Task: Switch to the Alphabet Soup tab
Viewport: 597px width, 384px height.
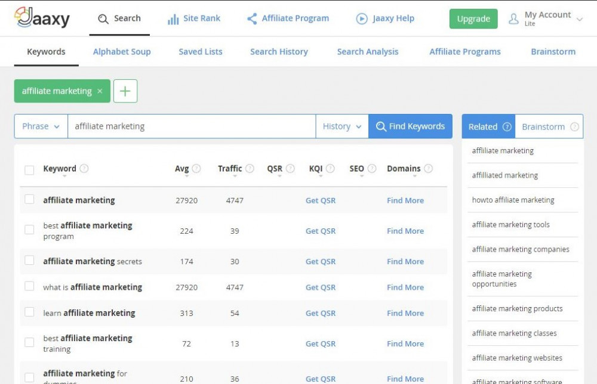Action: [122, 52]
